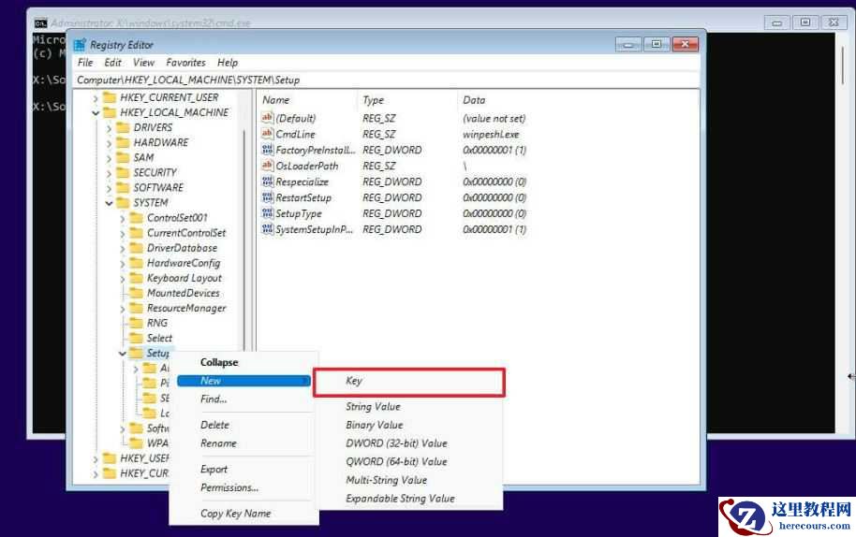Click the Respecialize DWORD value icon
The image size is (856, 537).
pos(268,181)
